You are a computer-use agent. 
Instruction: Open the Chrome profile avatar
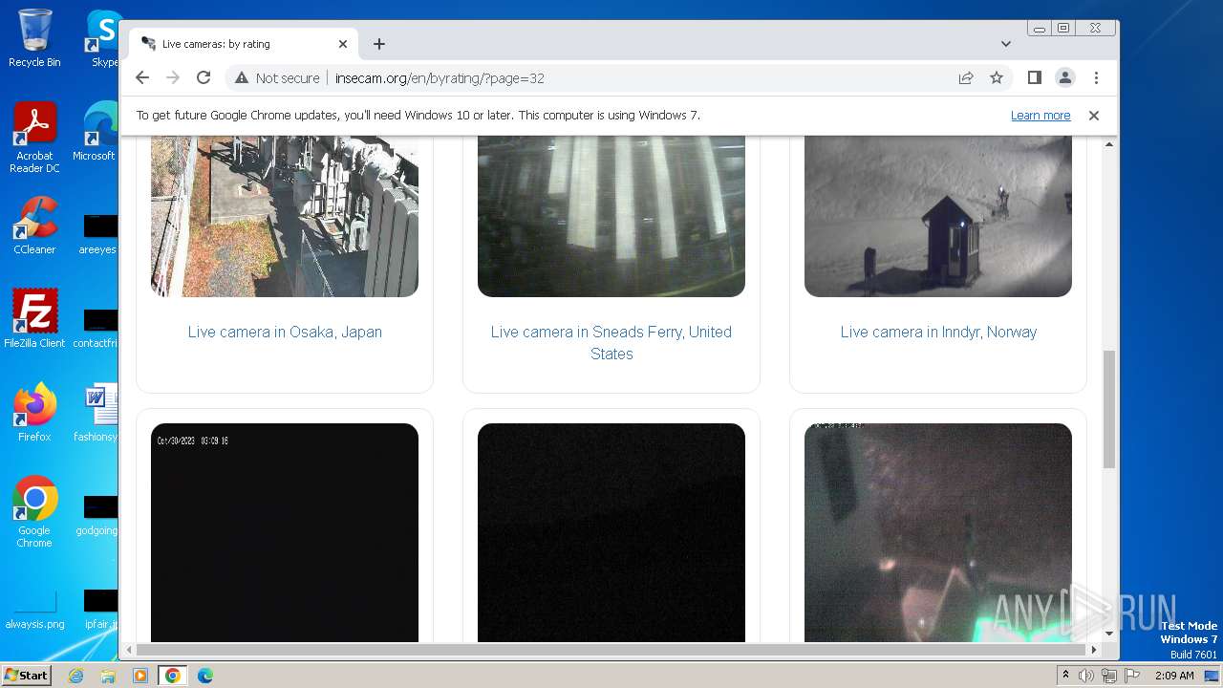[x=1065, y=78]
